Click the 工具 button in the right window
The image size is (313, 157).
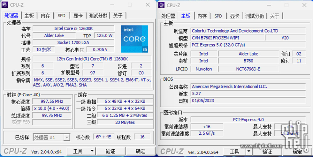(234, 152)
